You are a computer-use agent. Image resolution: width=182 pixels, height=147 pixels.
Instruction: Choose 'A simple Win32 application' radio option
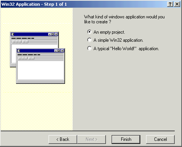[89, 40]
